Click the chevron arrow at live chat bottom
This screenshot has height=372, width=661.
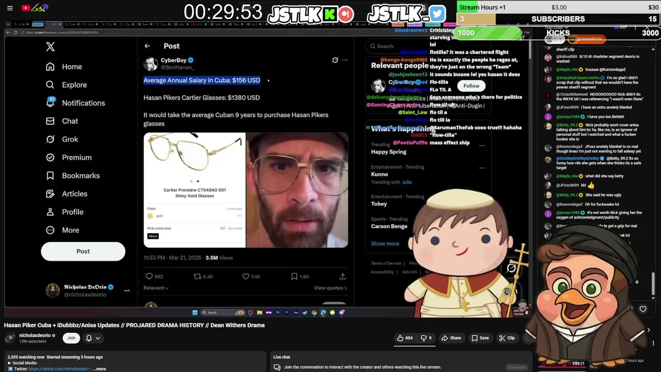tap(649, 330)
